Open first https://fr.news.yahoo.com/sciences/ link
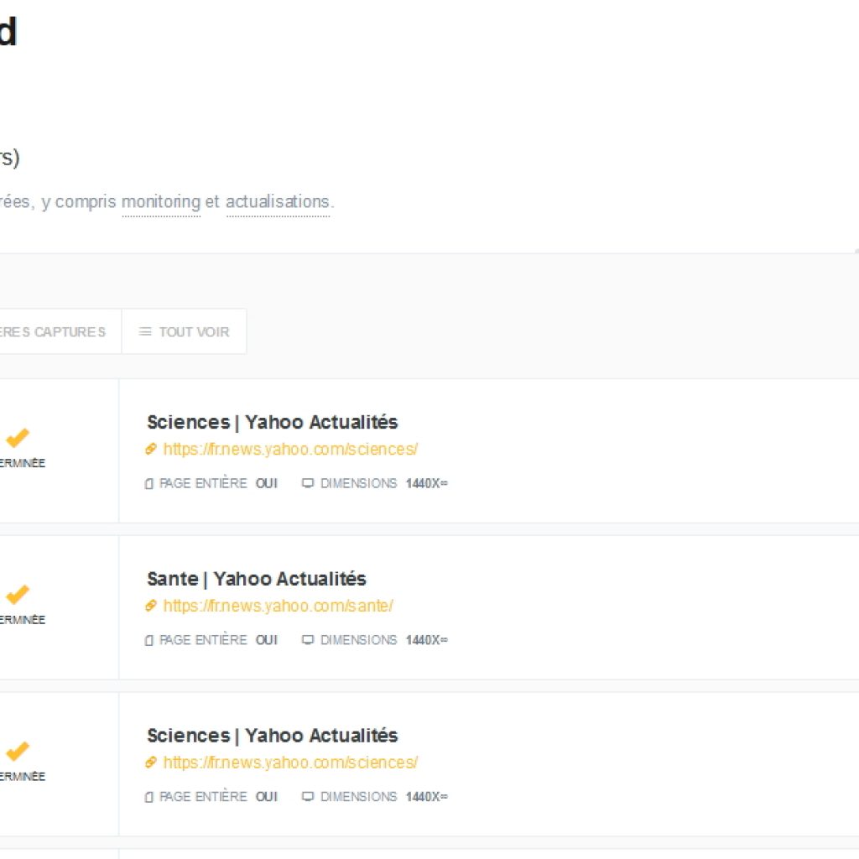 coord(290,450)
